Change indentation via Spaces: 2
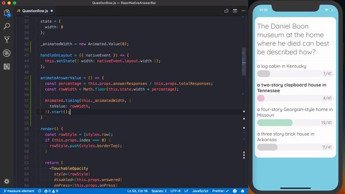The image size is (345, 194). (159, 191)
